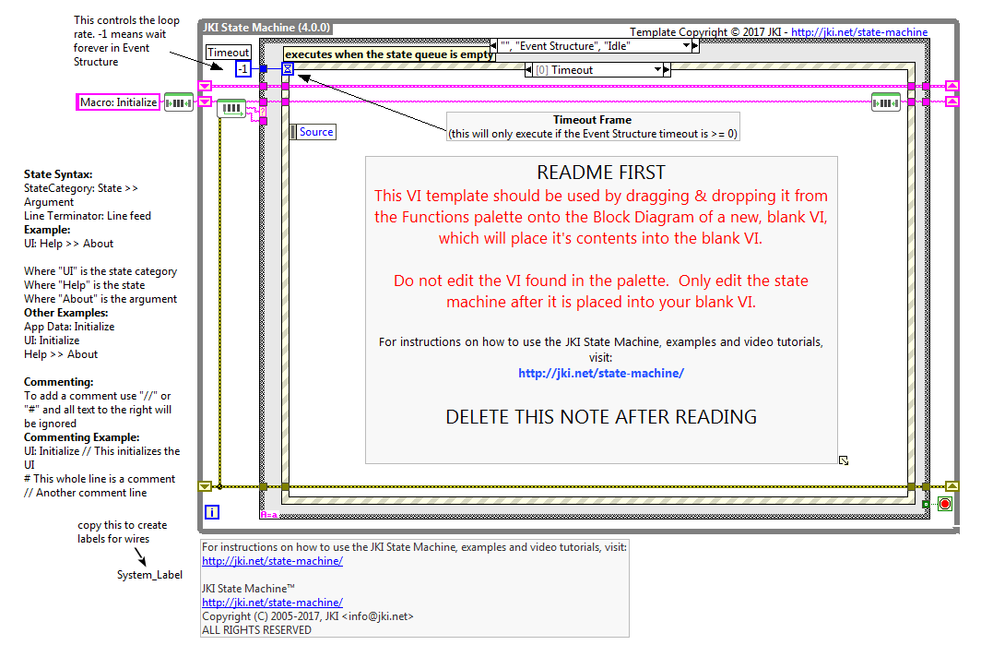Screen dimensions: 981x657
Task: Click the pink question-mark case selector terminal
Action: (x=264, y=113)
